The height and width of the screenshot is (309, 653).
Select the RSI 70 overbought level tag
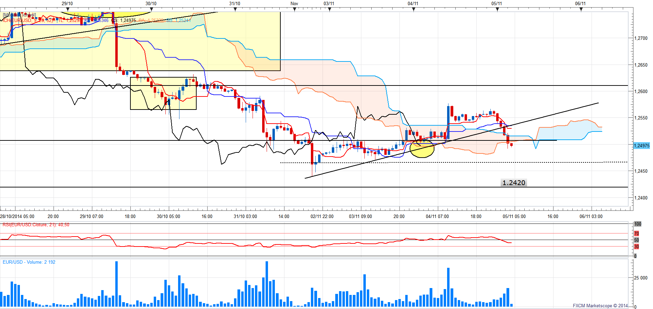[x=637, y=233]
